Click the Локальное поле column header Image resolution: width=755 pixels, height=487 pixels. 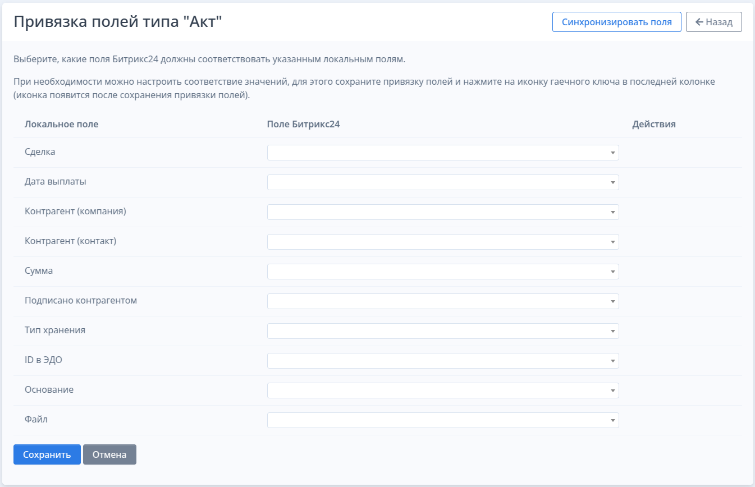[x=62, y=125]
